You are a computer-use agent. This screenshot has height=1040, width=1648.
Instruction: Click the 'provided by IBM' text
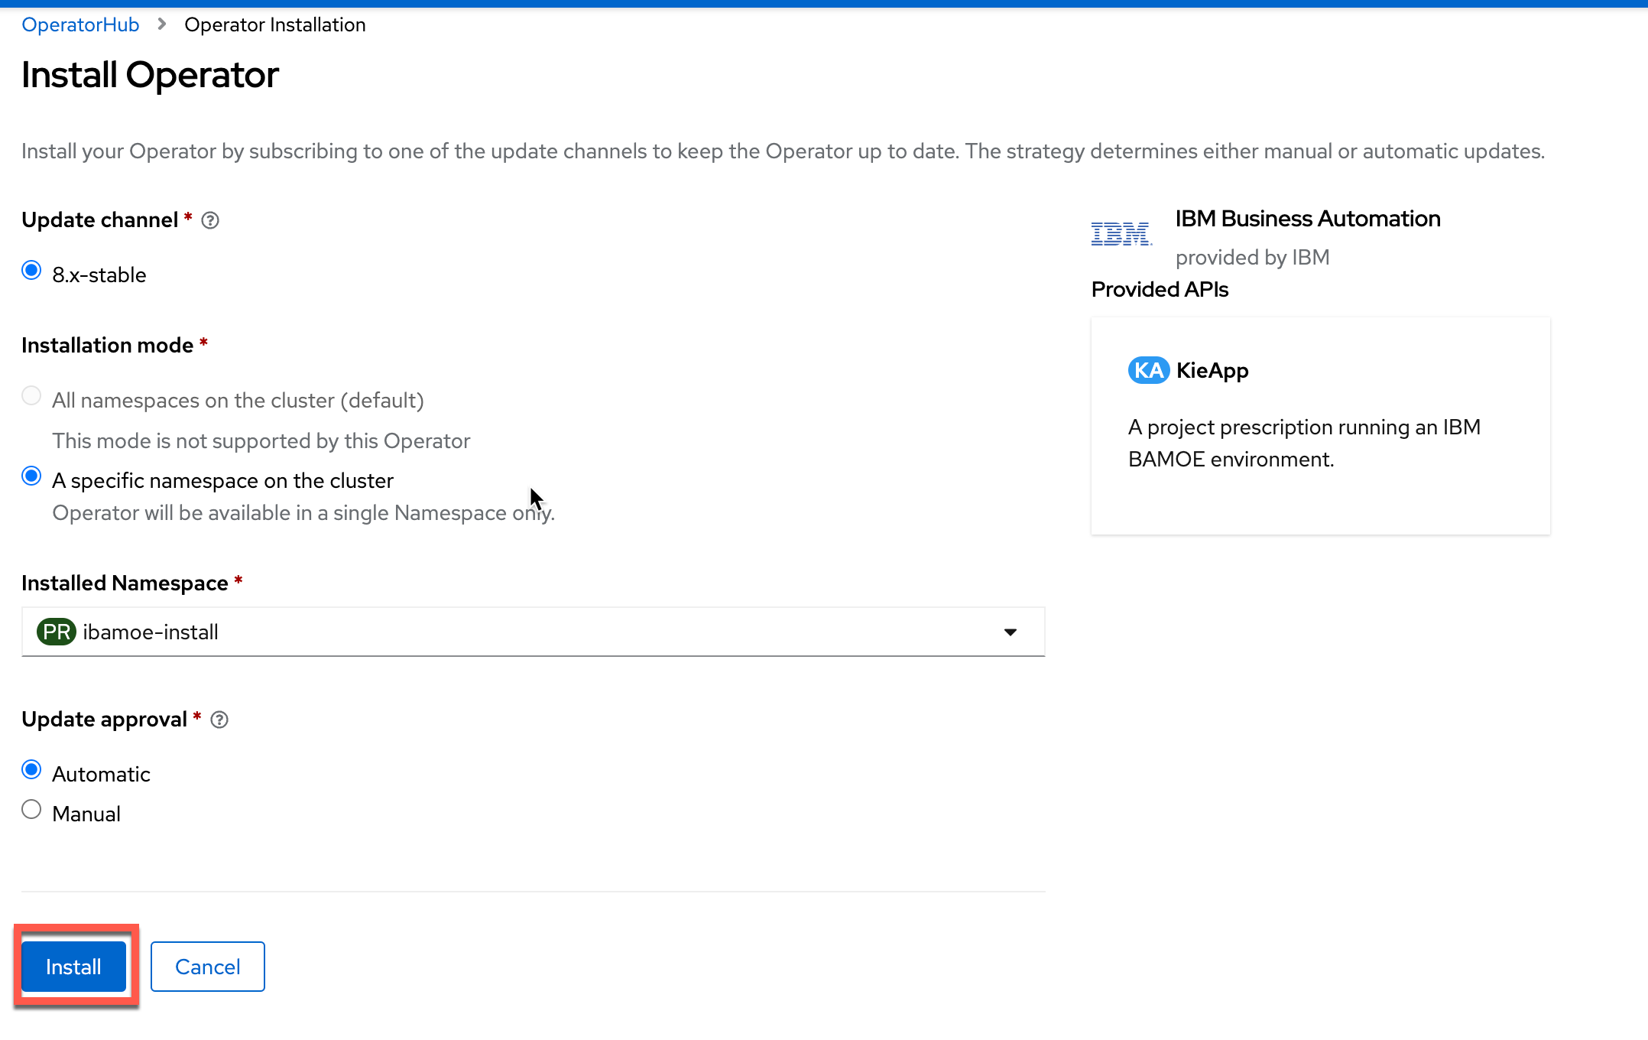click(1253, 258)
